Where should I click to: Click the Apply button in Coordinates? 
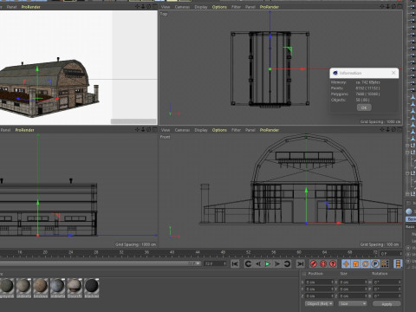point(387,304)
